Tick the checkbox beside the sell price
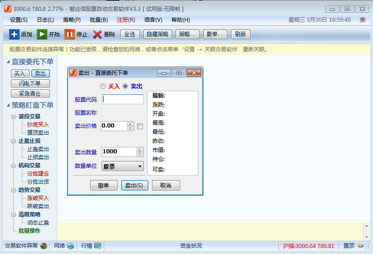The image size is (373, 254). tap(140, 126)
